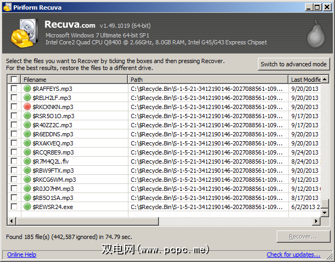335x262 pixels.
Task: Click the green status dot for $RXAKVEQ.mp3
Action: 27,143
